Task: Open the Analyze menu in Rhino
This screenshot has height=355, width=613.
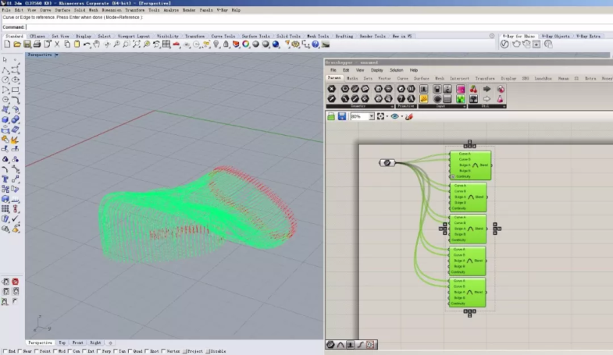Action: pos(171,10)
